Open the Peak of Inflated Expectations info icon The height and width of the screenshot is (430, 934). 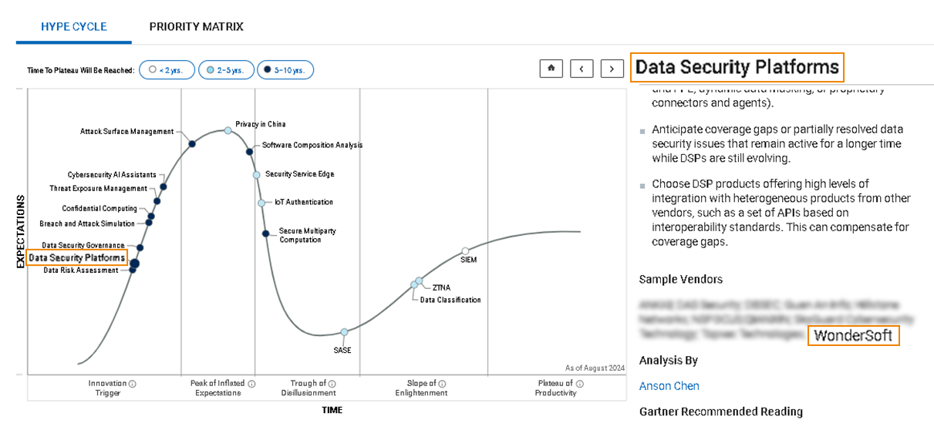pyautogui.click(x=251, y=383)
